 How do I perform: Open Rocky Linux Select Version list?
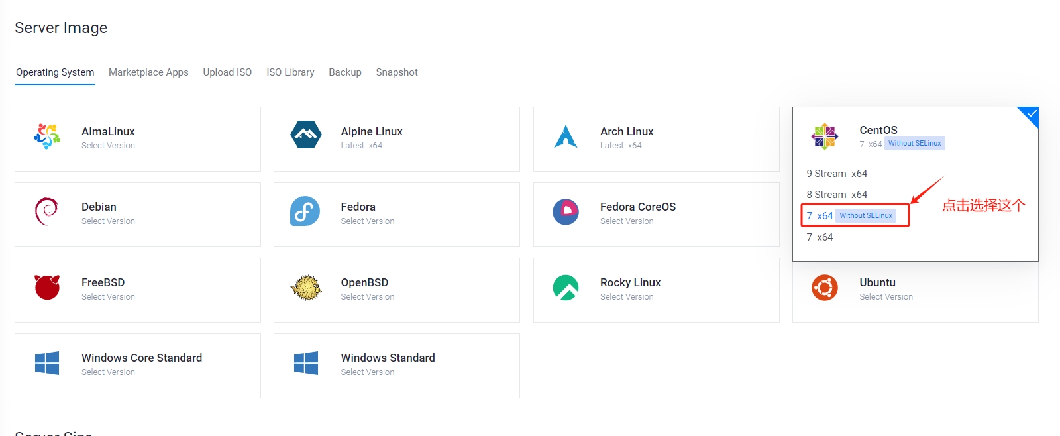(627, 297)
